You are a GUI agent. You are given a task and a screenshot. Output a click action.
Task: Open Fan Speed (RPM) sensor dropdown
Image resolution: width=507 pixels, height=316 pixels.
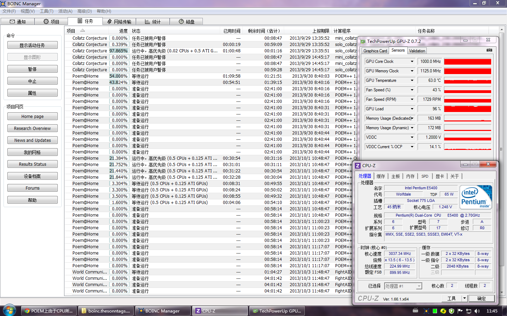pos(412,99)
